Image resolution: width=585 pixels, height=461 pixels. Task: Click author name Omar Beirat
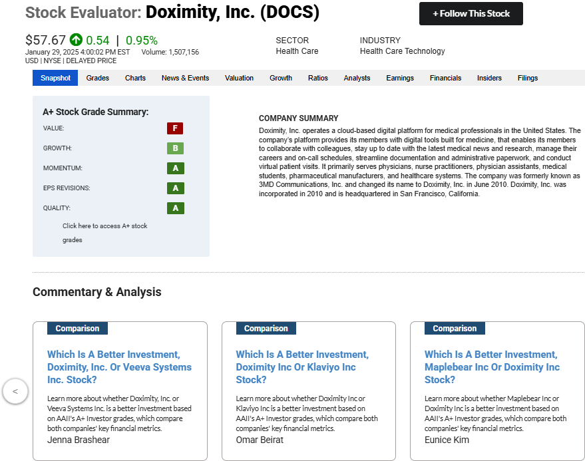(x=260, y=440)
